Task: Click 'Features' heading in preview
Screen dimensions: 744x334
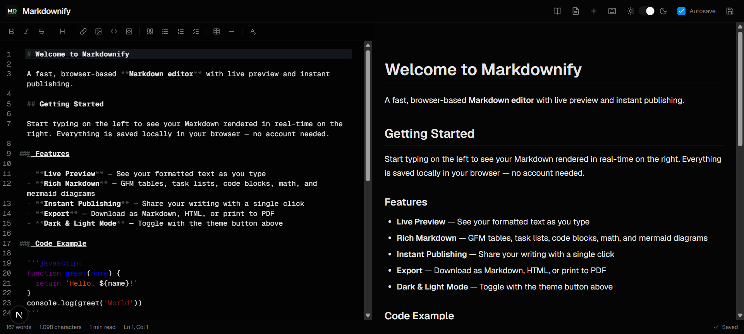Action: click(406, 202)
